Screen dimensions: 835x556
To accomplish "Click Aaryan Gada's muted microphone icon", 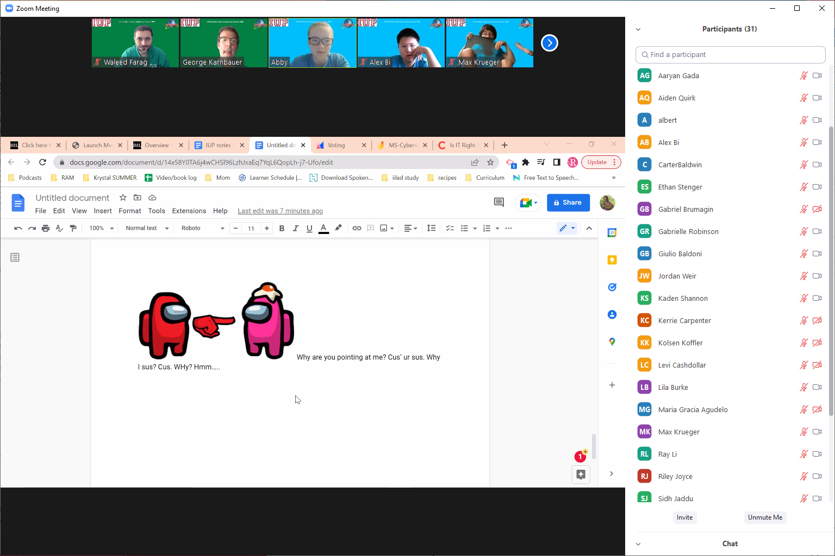I will (803, 75).
